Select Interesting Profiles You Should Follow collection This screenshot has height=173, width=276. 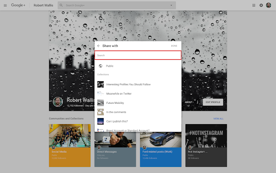pyautogui.click(x=138, y=84)
